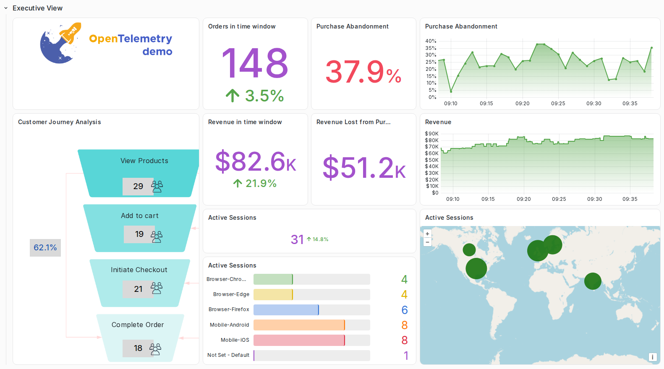Click the North America west coast session marker
This screenshot has height=369, width=664.
pyautogui.click(x=469, y=250)
